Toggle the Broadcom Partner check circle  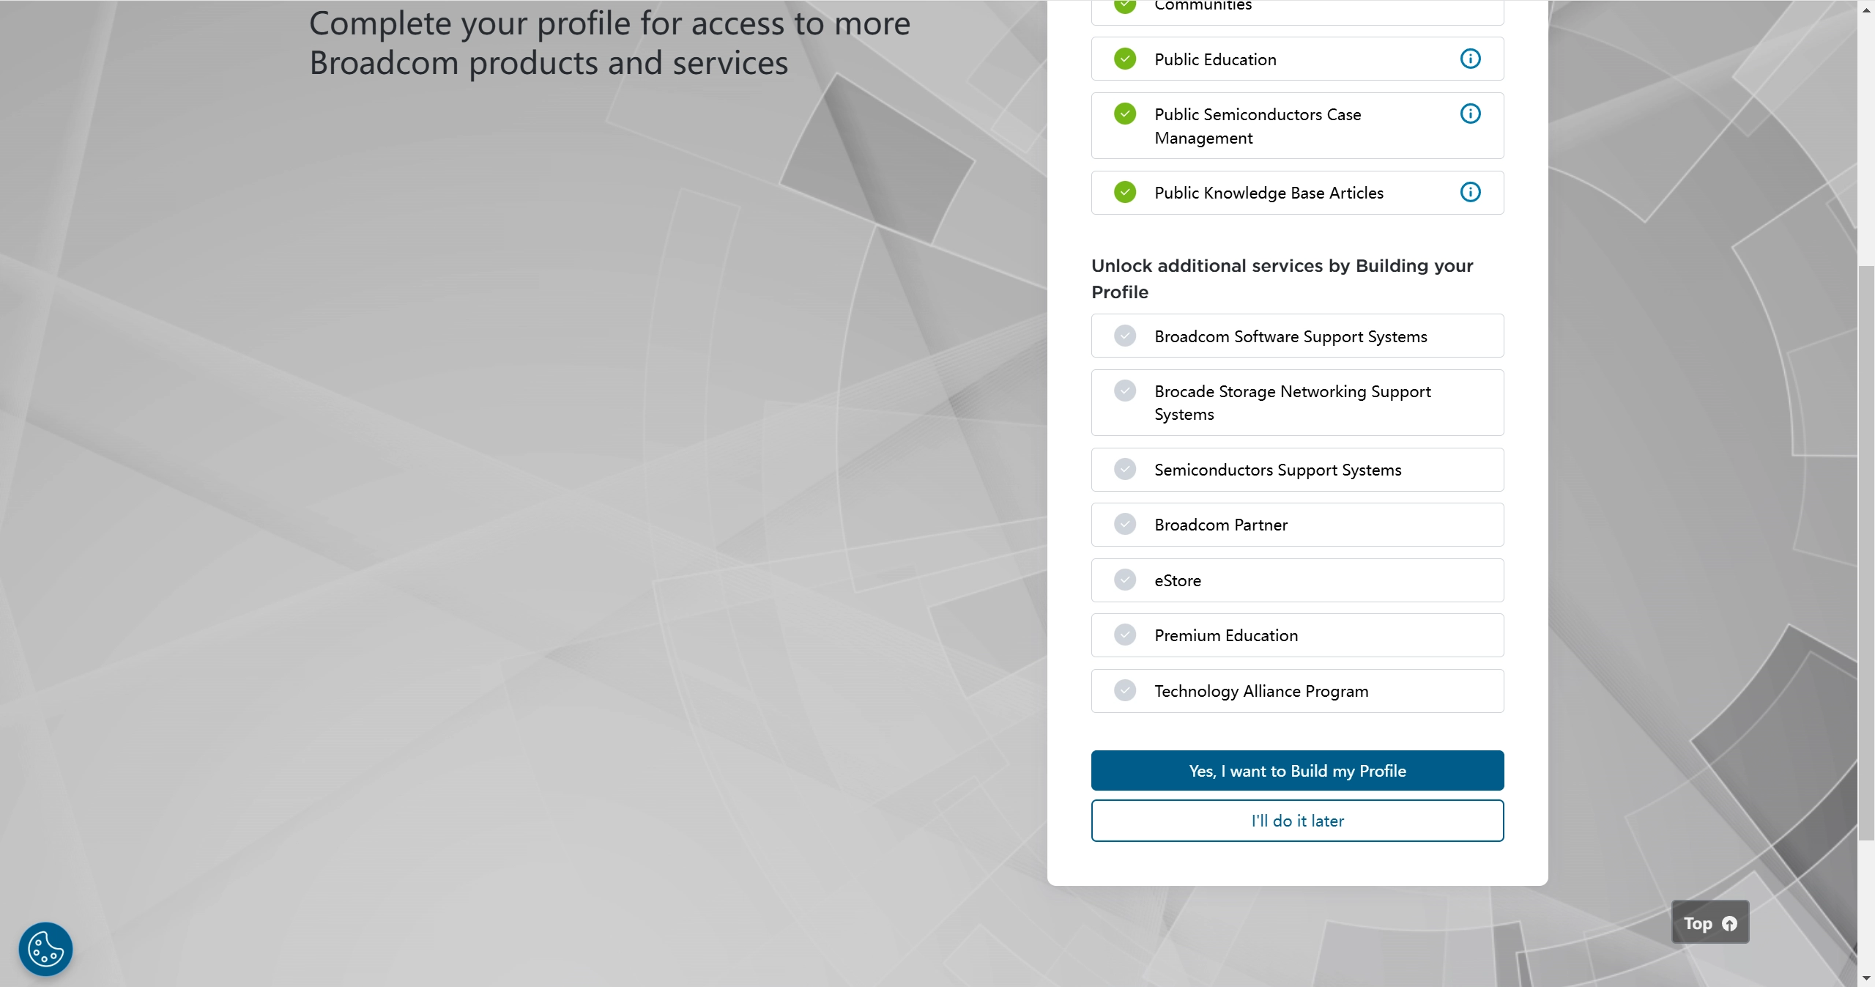point(1125,524)
